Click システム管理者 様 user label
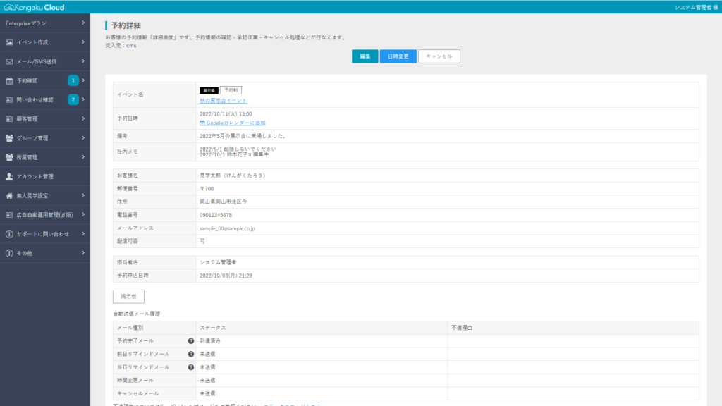 point(696,7)
